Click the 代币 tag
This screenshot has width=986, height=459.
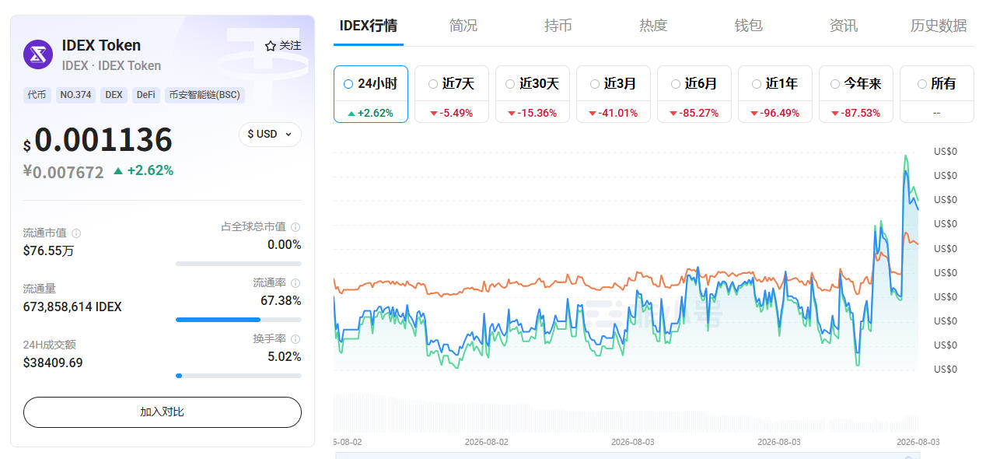point(37,95)
